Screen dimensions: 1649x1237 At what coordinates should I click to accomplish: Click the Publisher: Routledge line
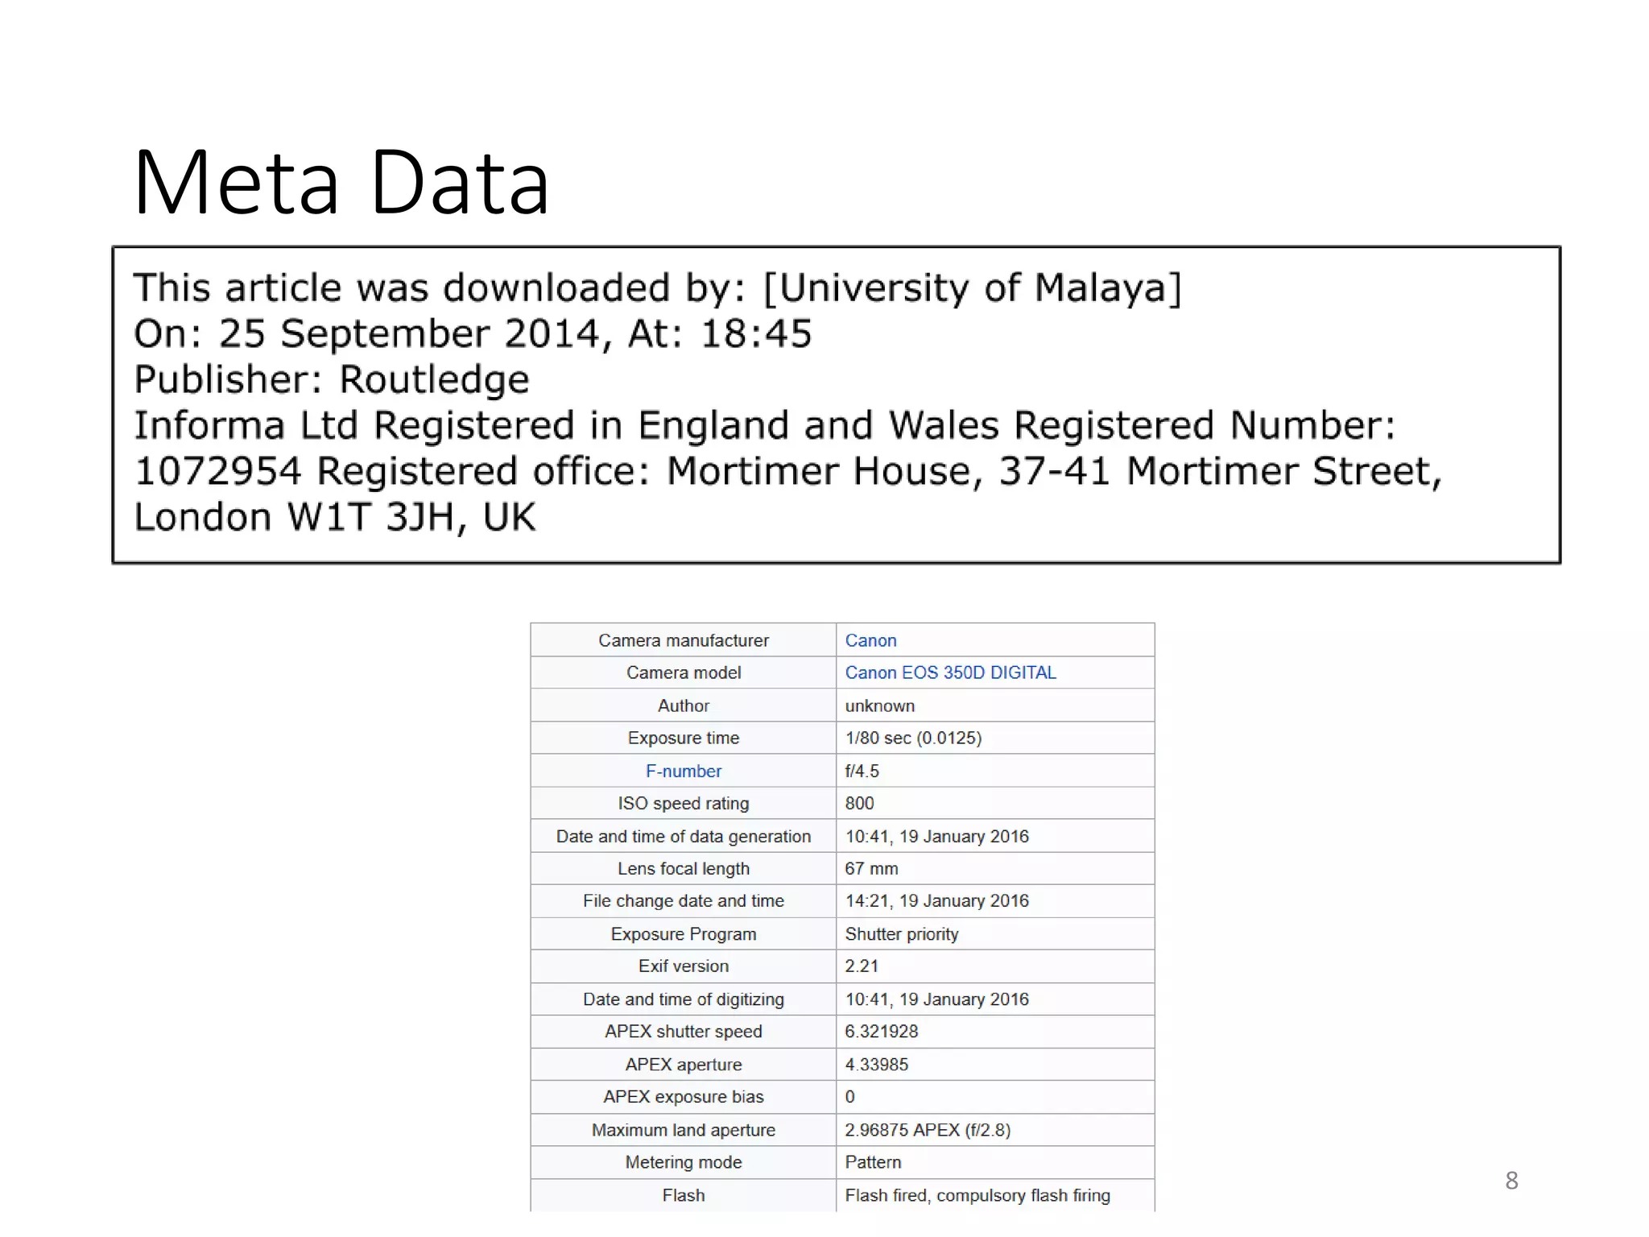tap(331, 379)
